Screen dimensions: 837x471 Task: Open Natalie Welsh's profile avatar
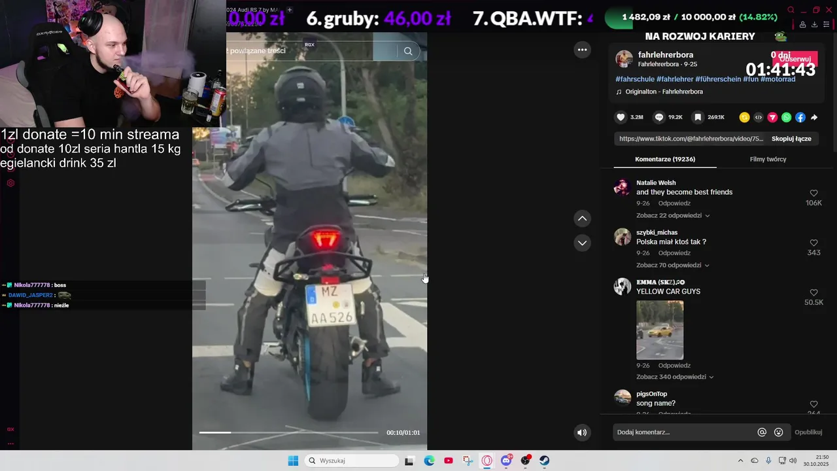623,187
